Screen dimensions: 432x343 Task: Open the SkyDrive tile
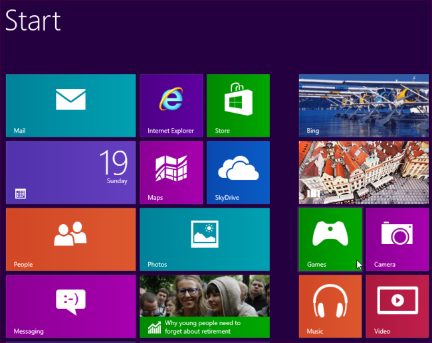pos(238,172)
